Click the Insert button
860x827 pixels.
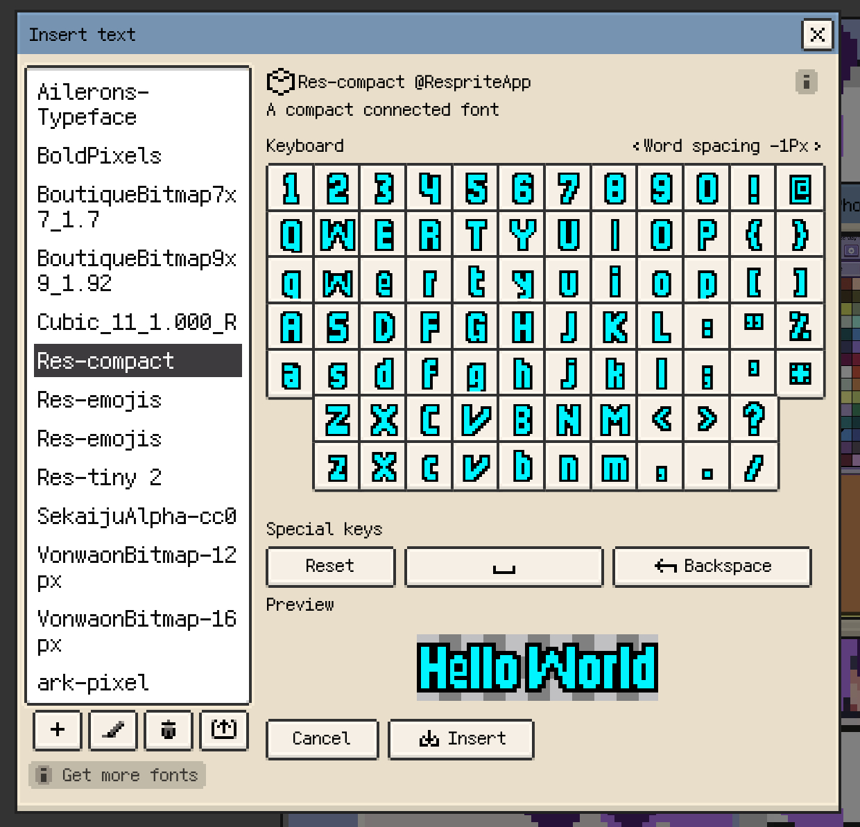461,739
